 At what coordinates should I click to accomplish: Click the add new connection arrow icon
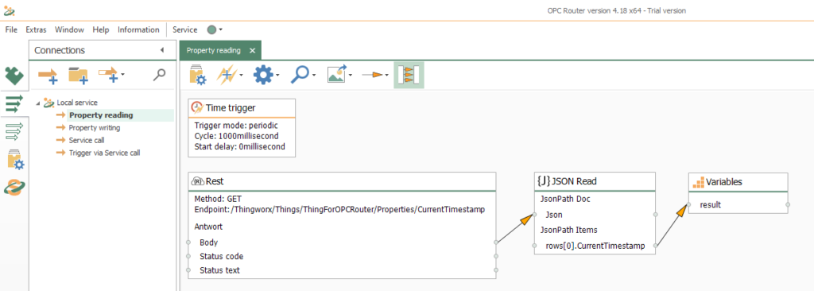click(48, 76)
